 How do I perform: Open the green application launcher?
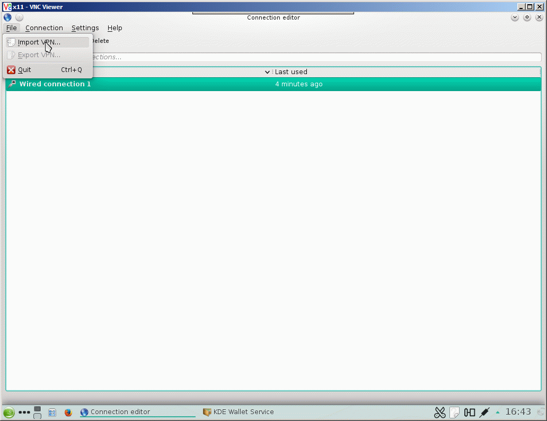[9, 413]
